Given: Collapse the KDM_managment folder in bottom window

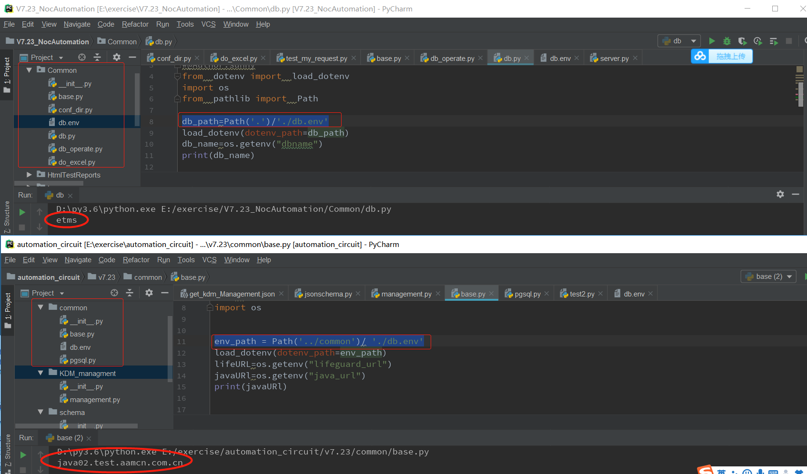Looking at the screenshot, I should point(40,373).
